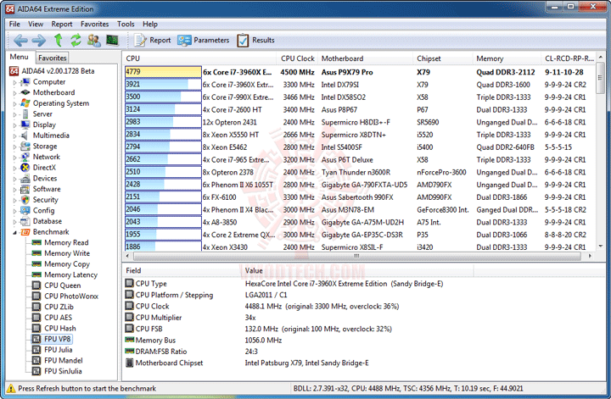Viewport: 611px width, 399px height.
Task: Expand the Operating System node
Action: 14,104
